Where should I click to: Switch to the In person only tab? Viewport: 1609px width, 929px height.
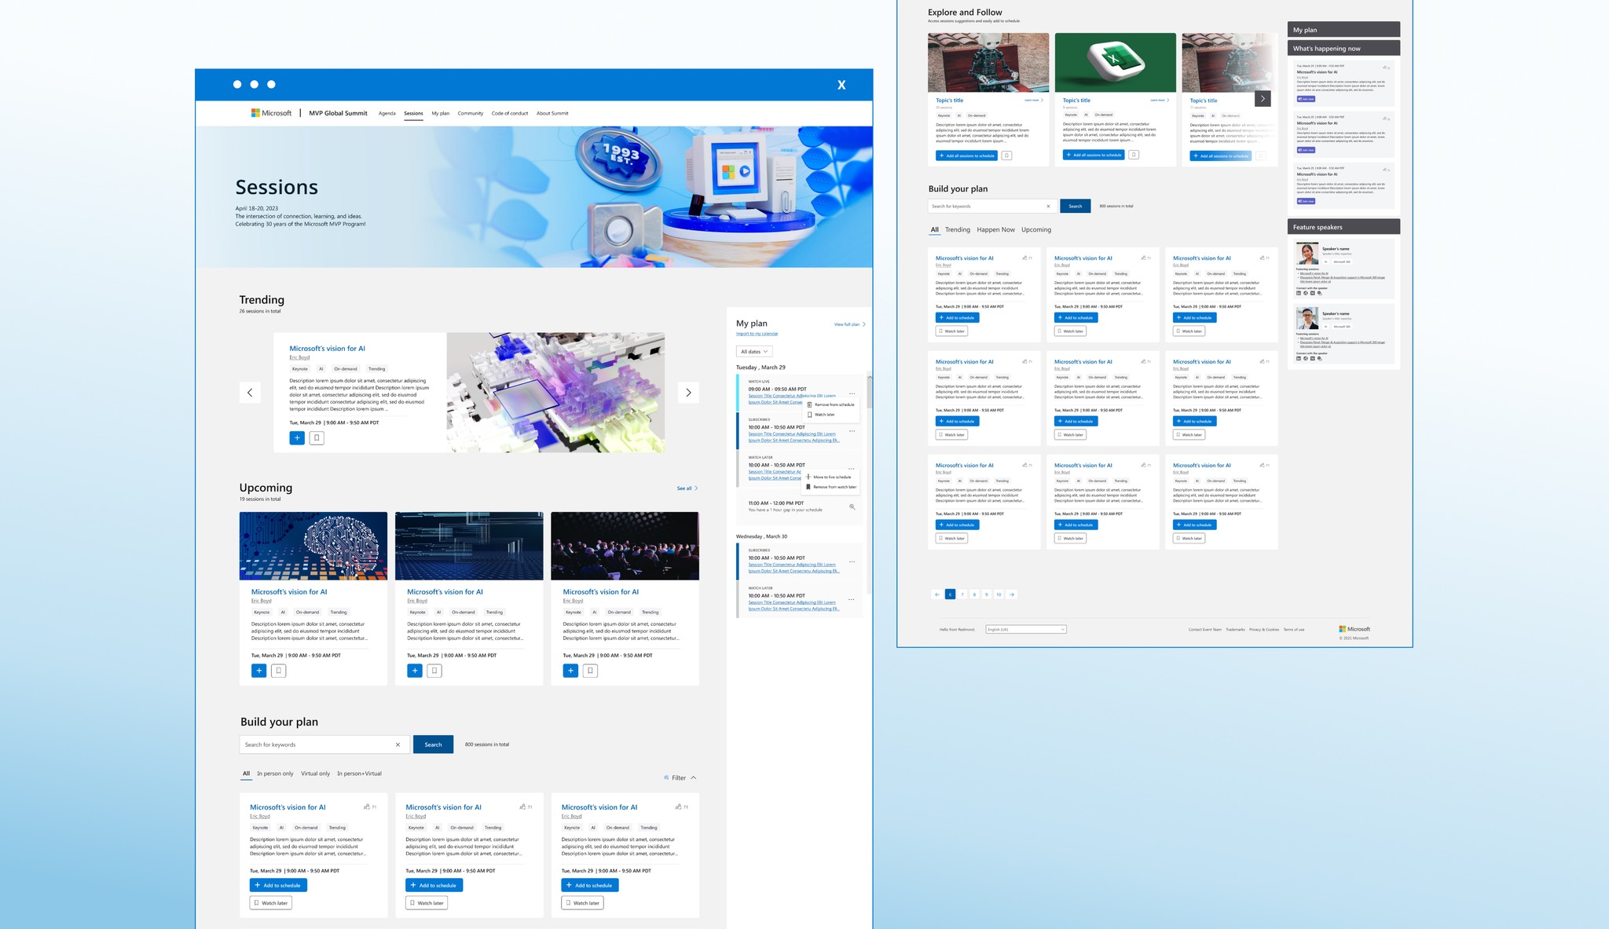tap(275, 774)
